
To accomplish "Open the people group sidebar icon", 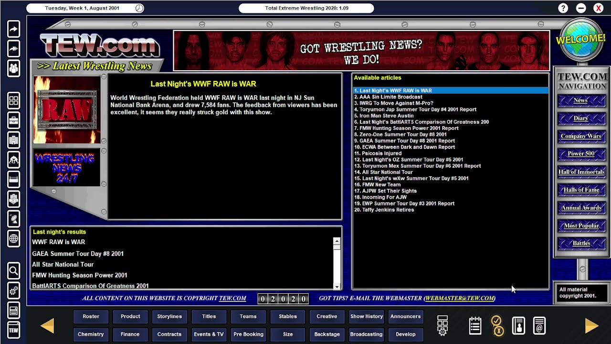I will click(x=13, y=68).
